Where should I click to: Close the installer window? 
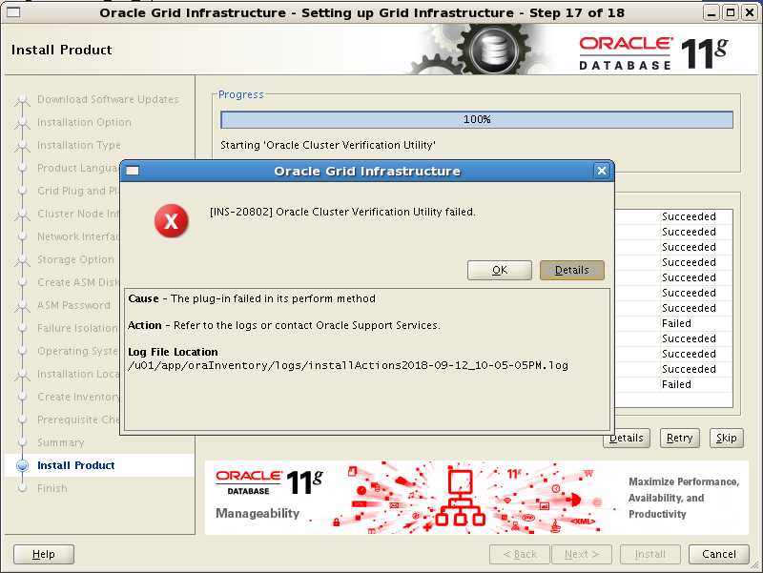(x=750, y=12)
